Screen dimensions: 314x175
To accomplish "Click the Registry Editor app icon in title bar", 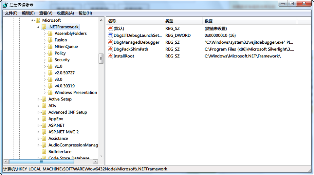I will [x=5, y=5].
